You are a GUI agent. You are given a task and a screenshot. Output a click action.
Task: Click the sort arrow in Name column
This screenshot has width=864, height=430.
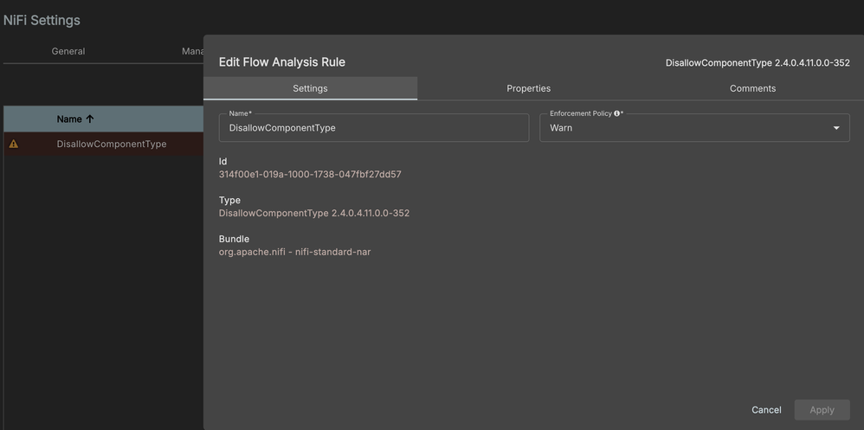click(x=90, y=119)
